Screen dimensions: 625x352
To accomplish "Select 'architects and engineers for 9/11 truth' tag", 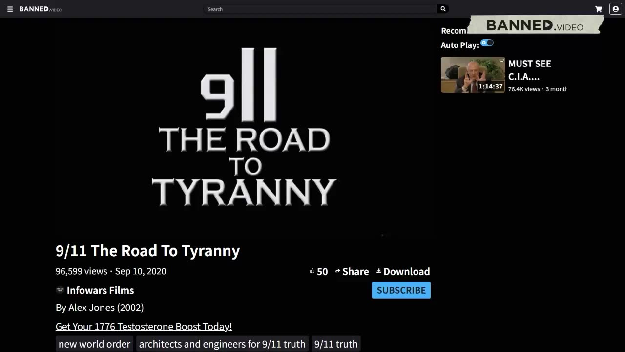I will [222, 344].
